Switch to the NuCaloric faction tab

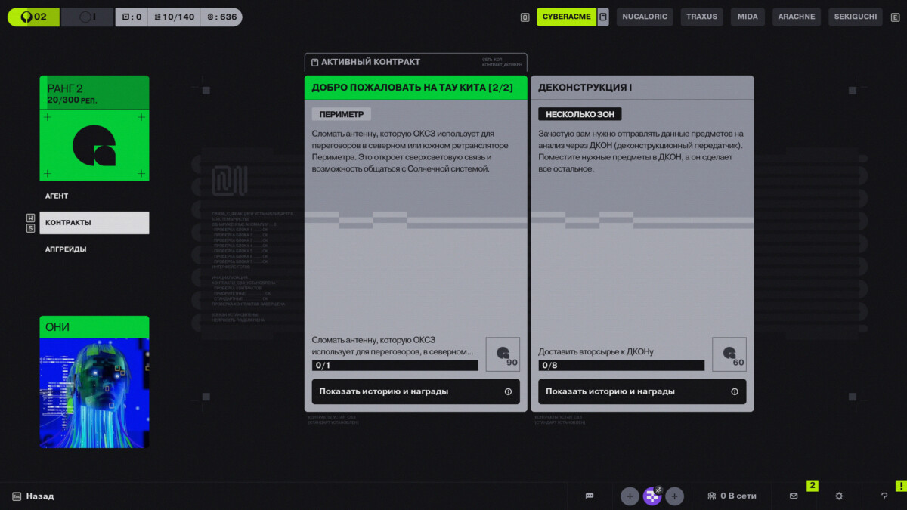[644, 17]
